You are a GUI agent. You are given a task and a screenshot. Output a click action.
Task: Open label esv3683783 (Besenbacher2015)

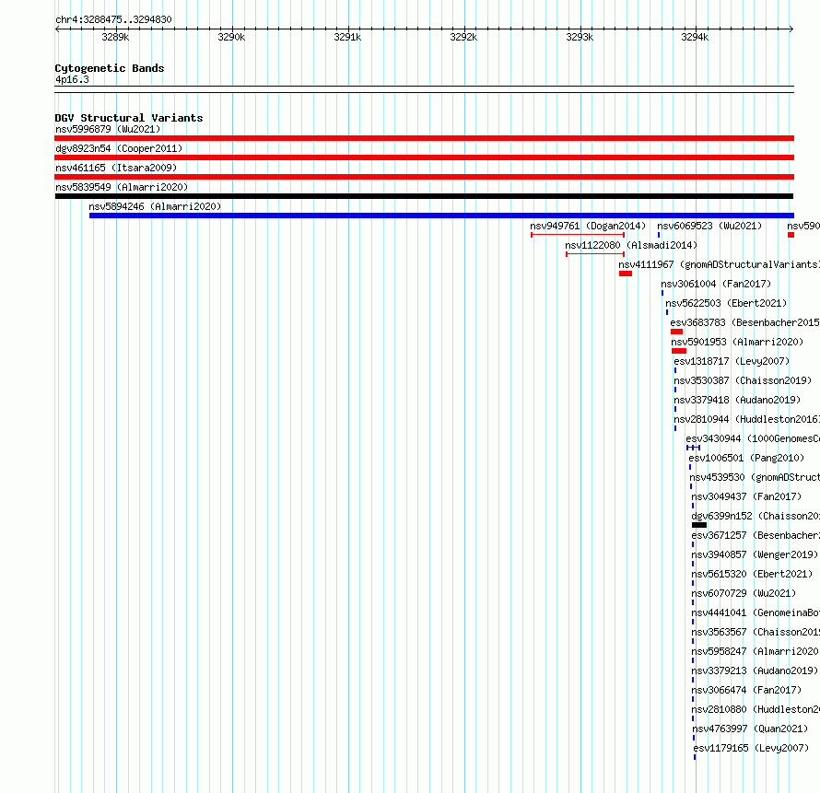(744, 322)
